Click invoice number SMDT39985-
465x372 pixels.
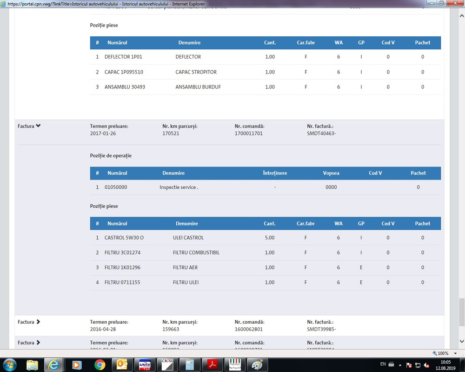321,329
